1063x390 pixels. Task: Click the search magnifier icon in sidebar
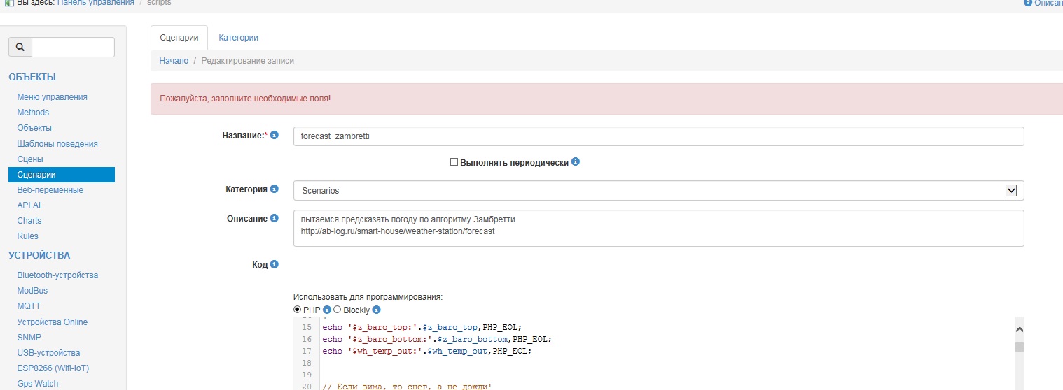click(x=20, y=48)
